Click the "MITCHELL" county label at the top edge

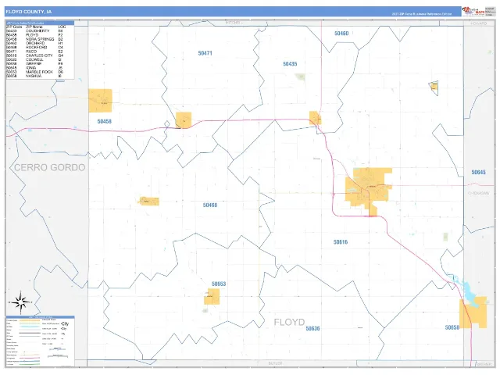coord(233,23)
